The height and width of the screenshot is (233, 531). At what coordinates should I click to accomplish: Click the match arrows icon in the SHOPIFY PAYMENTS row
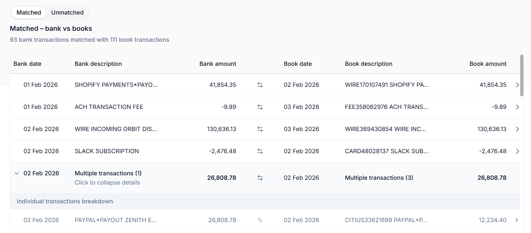[260, 85]
